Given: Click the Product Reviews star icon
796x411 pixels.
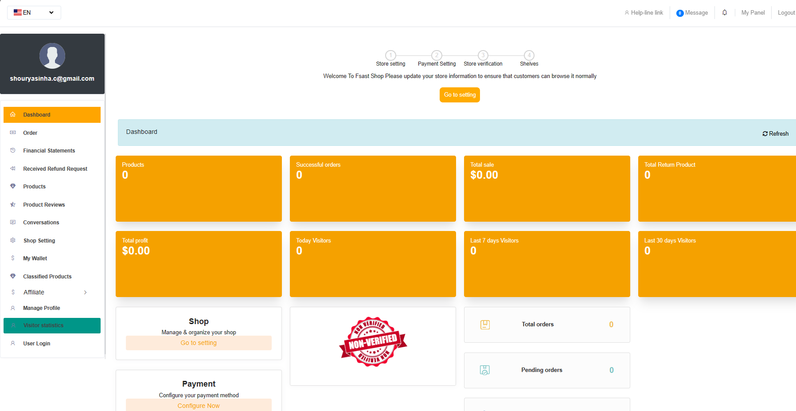Looking at the screenshot, I should [13, 205].
